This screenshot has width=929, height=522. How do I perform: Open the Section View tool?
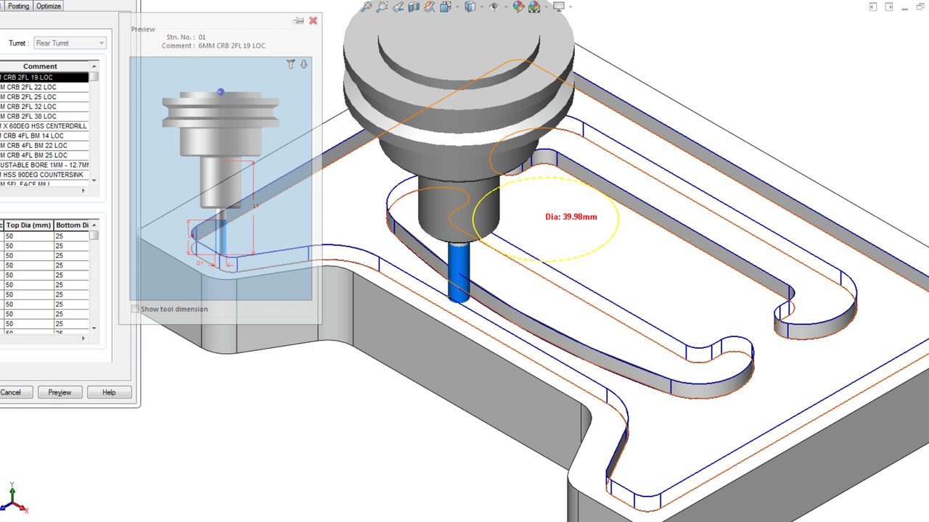(414, 7)
